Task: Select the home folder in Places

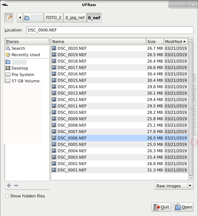Action: pos(16,62)
